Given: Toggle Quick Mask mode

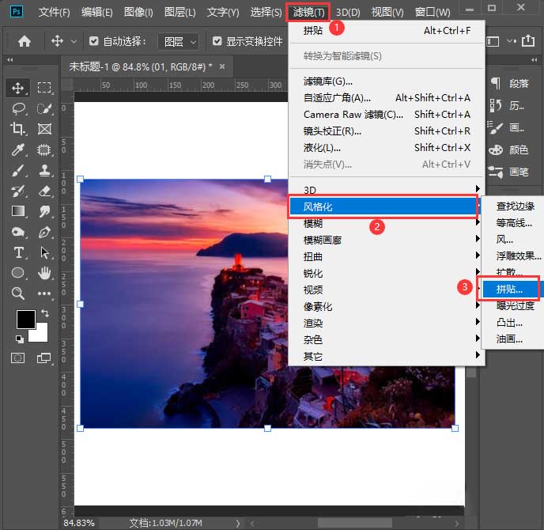Looking at the screenshot, I should [17, 358].
